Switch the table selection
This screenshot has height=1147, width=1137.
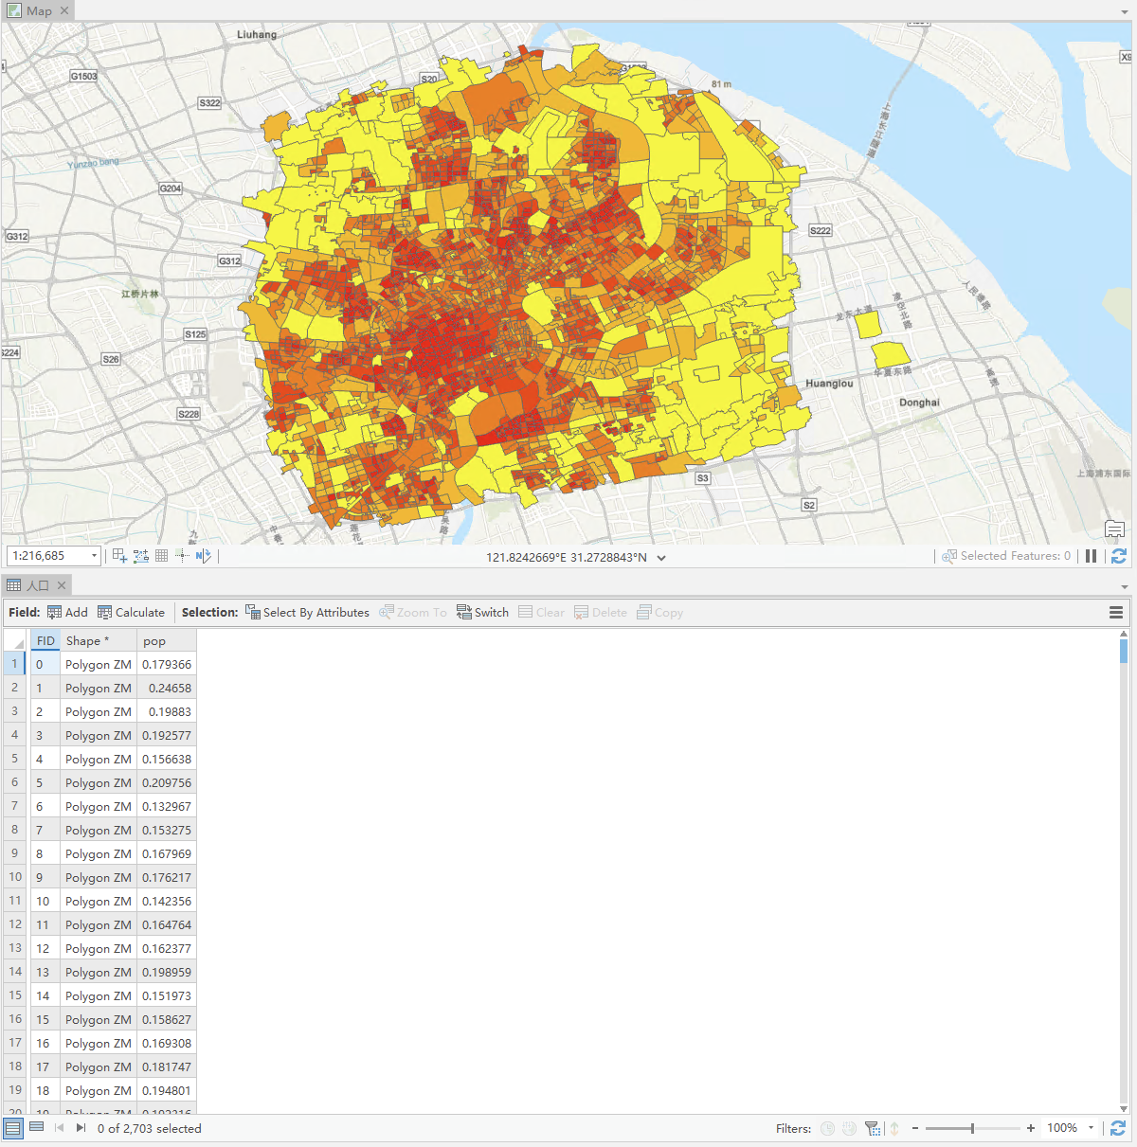[x=482, y=613]
